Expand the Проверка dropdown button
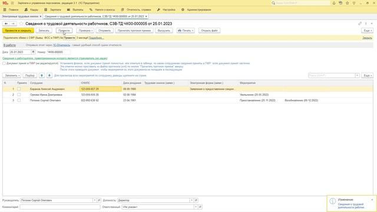The width and height of the screenshot is (377, 212). click(x=85, y=31)
